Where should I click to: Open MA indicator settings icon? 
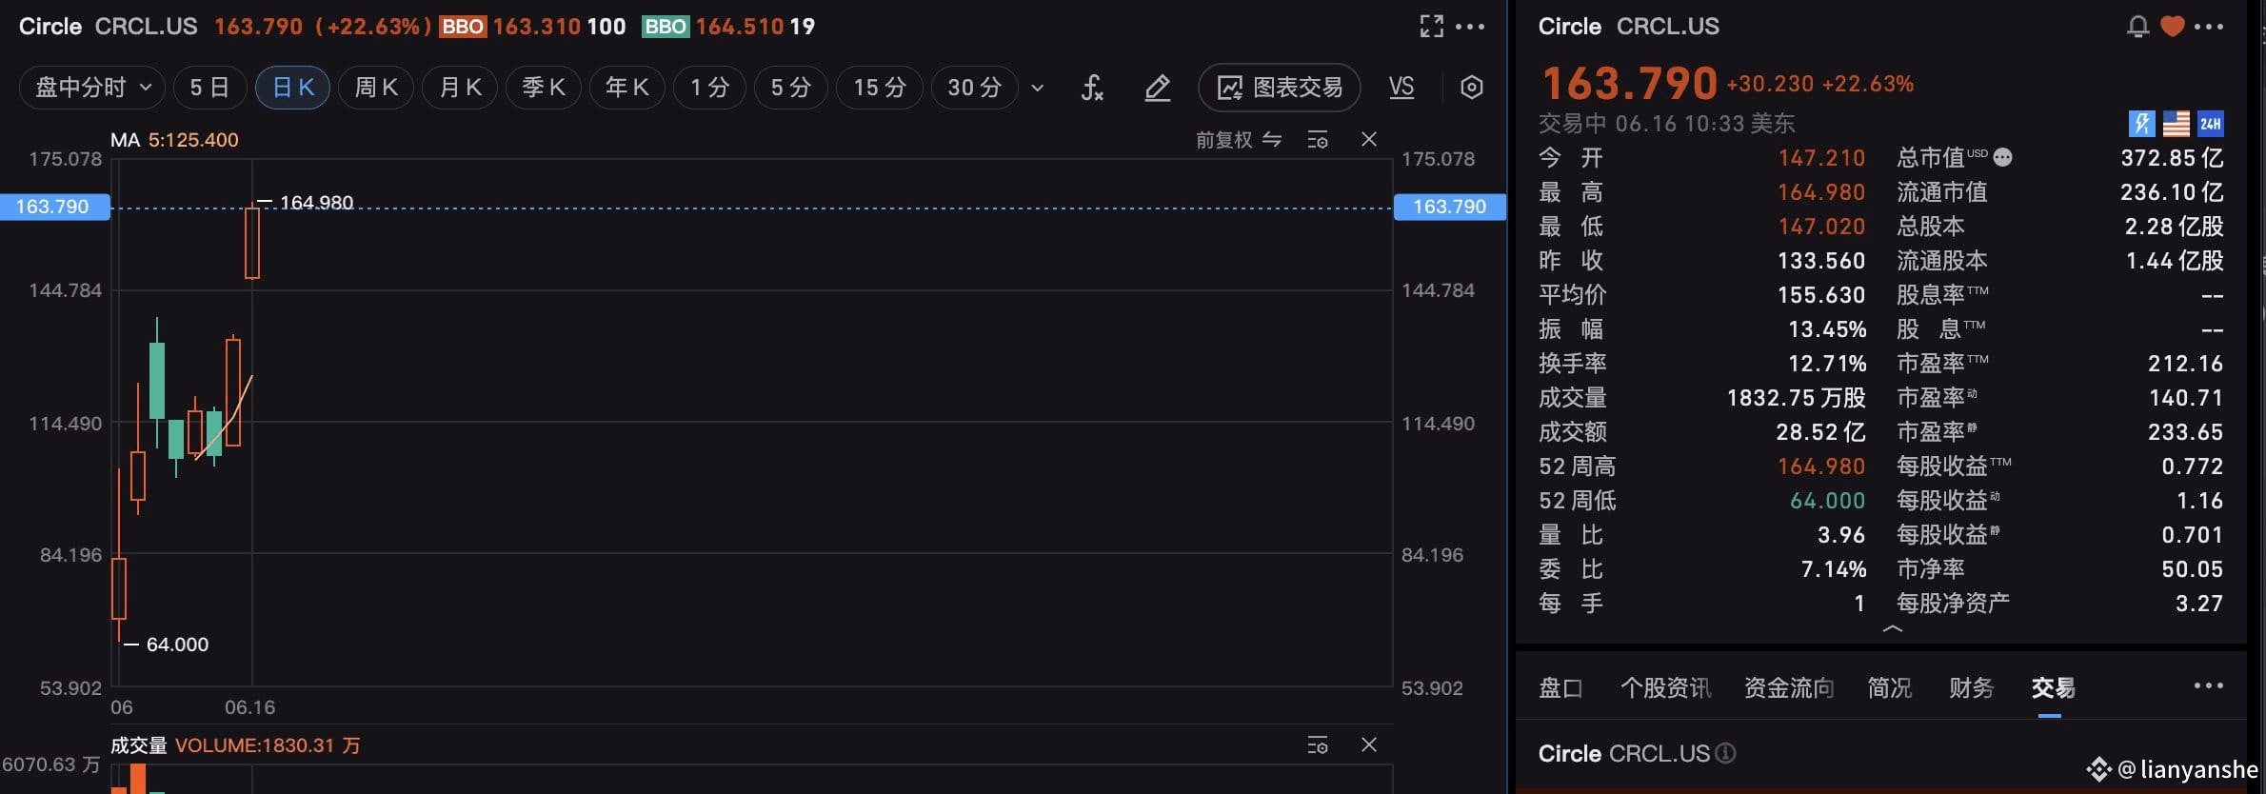point(1318,140)
